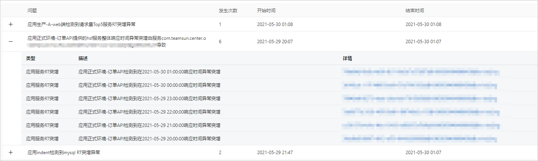
Task: Click 应用服务RT突增 type in 01:00:00 row
Action: [x=42, y=72]
